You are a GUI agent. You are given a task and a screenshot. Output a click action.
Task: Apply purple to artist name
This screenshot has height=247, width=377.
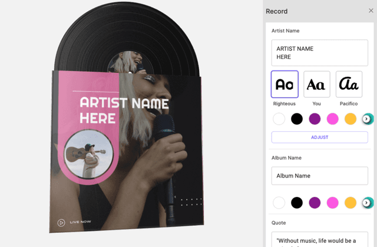315,119
